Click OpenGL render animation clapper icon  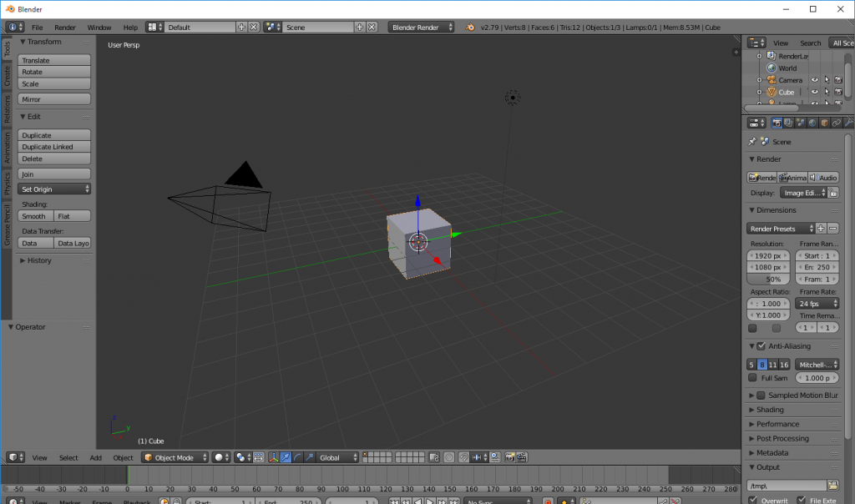coord(522,457)
